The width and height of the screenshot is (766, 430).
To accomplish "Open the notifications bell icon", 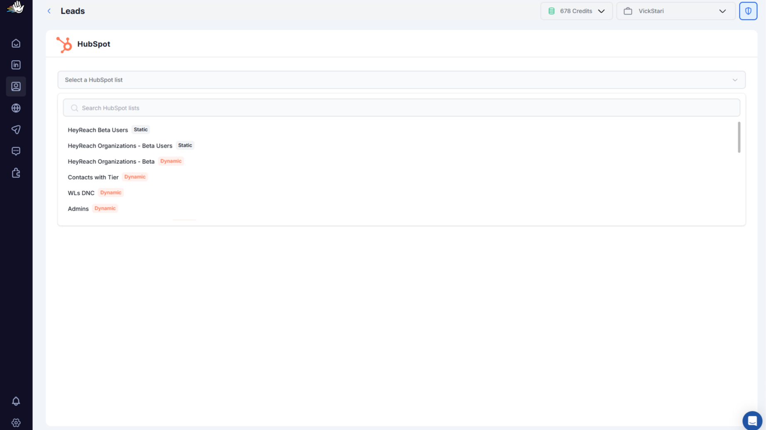I will 16,401.
